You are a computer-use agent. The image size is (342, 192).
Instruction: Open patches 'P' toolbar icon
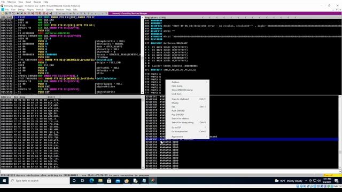(81, 13)
